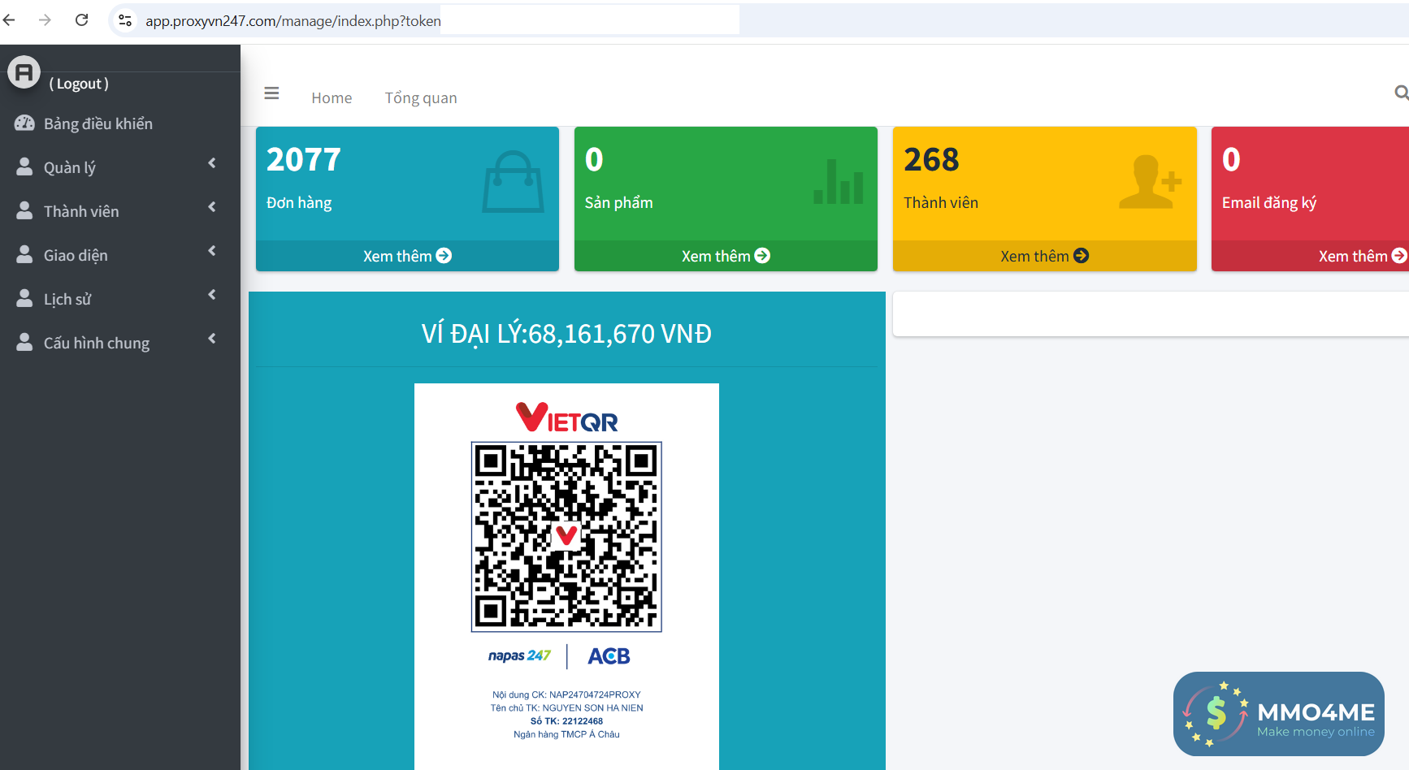Click the shopping bag icon on Đơn hàng card

[513, 181]
